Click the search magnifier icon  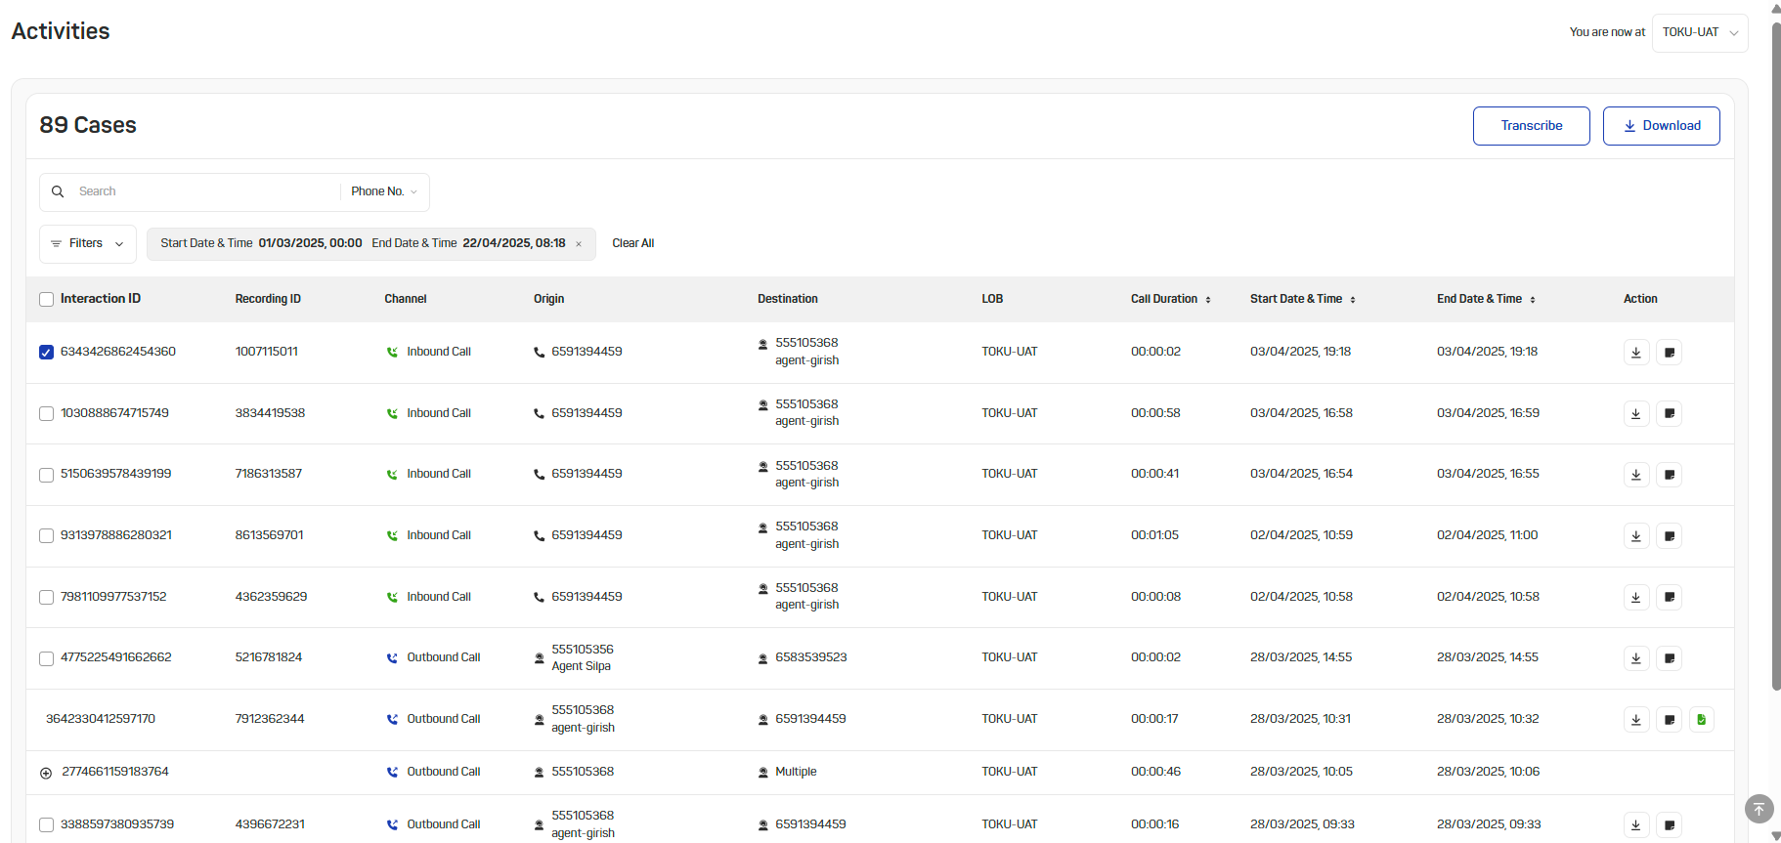58,191
